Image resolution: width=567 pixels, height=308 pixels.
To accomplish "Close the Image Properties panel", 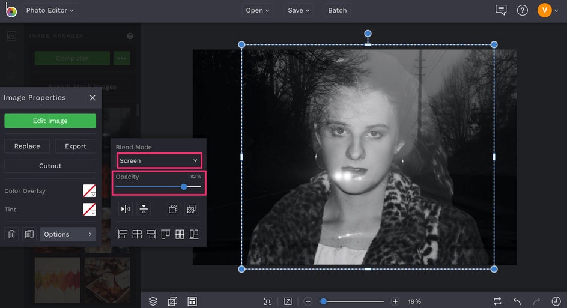I will click(92, 98).
